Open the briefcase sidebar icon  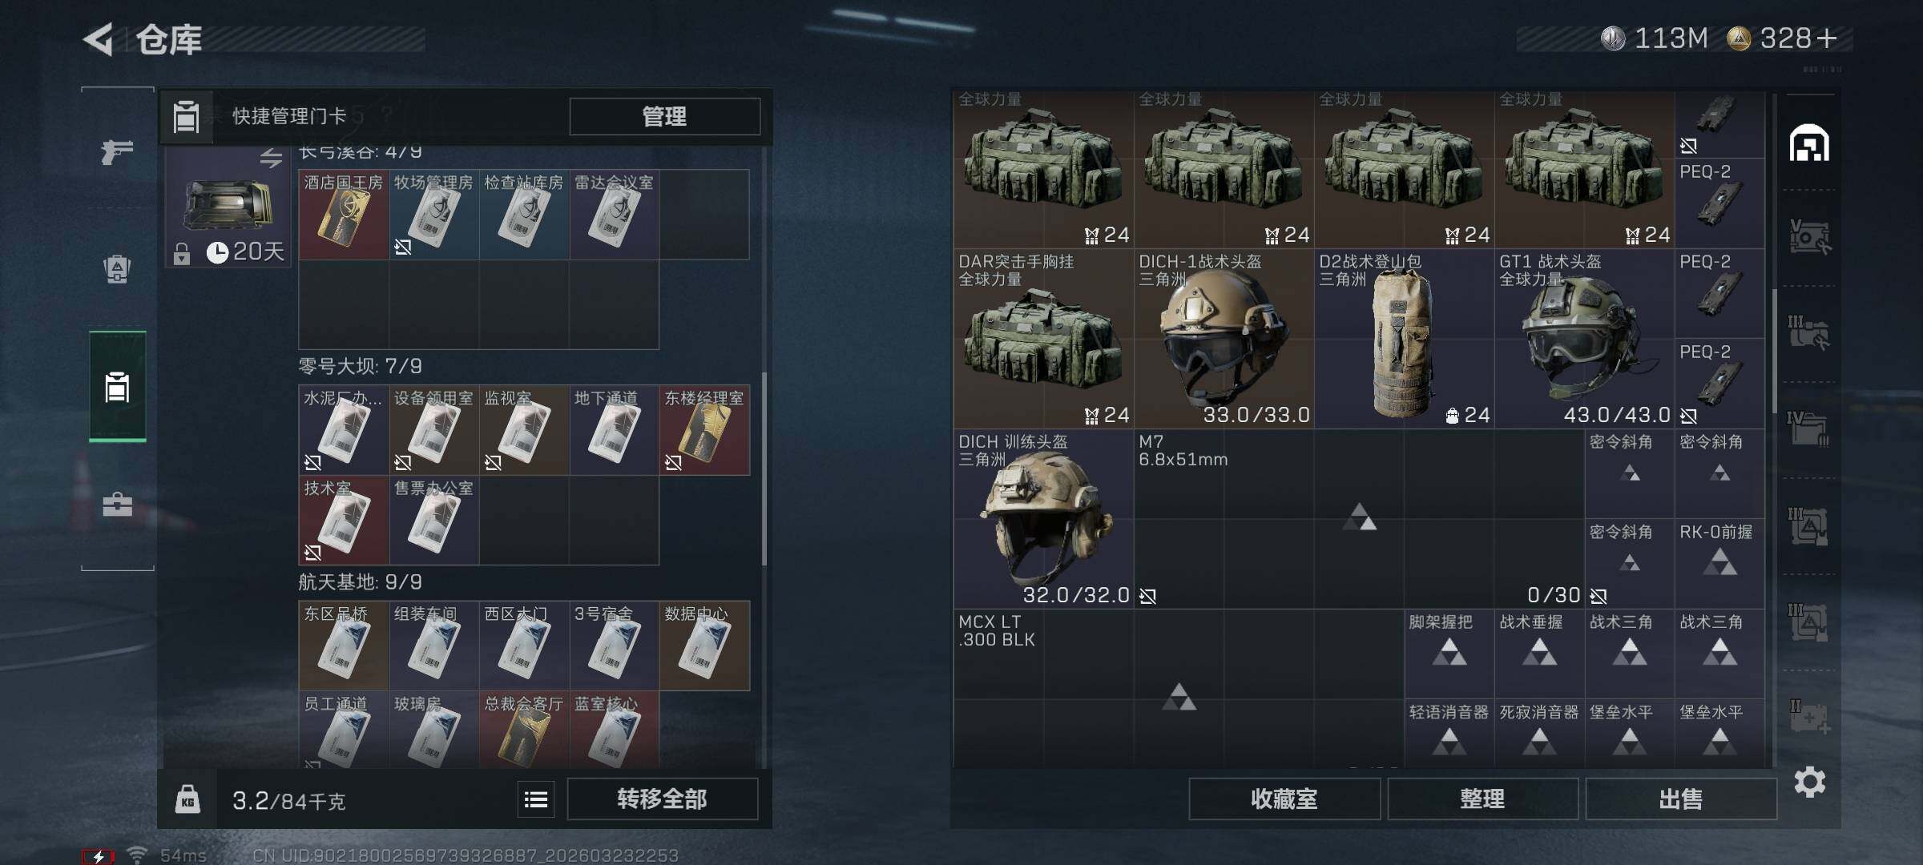[117, 505]
